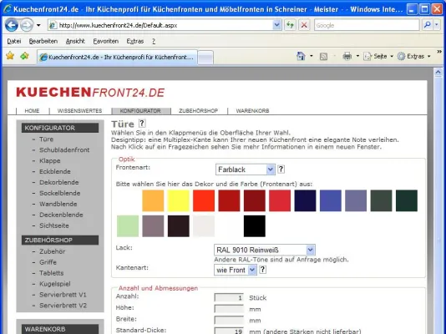Click the page scrollbar up arrow
This screenshot has width=446, height=334.
coord(438,72)
